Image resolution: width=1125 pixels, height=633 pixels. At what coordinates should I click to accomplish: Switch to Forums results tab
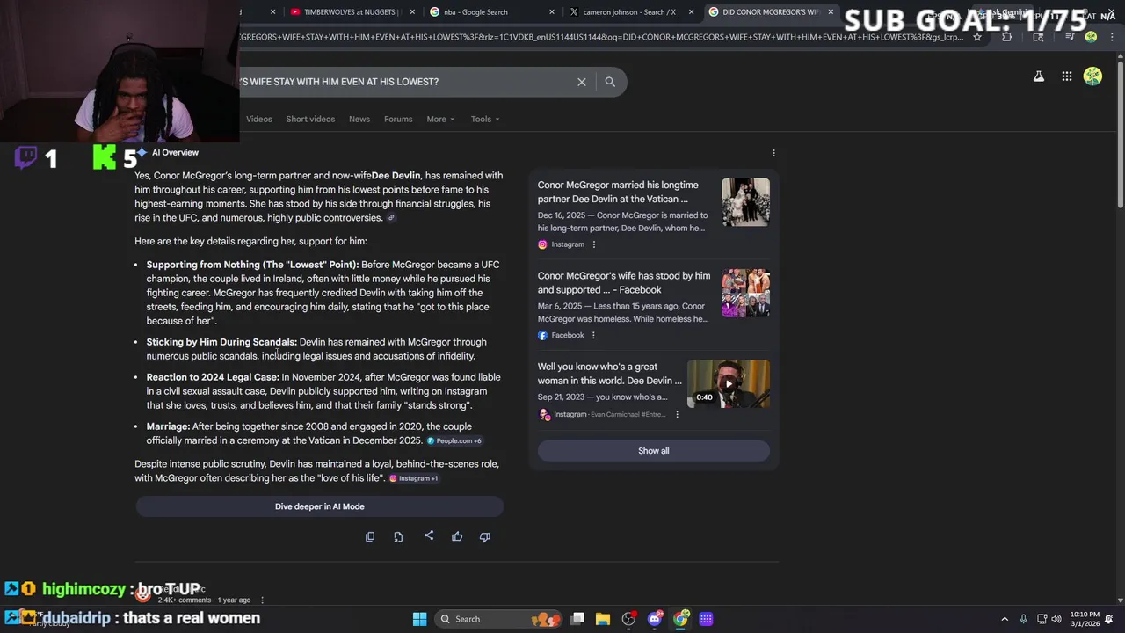[398, 119]
